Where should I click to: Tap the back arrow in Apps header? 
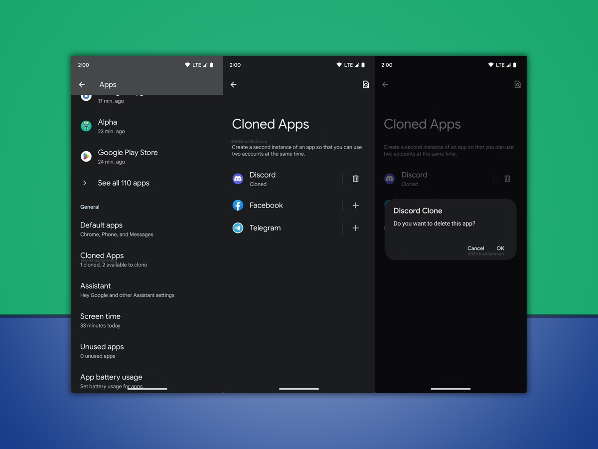(82, 85)
